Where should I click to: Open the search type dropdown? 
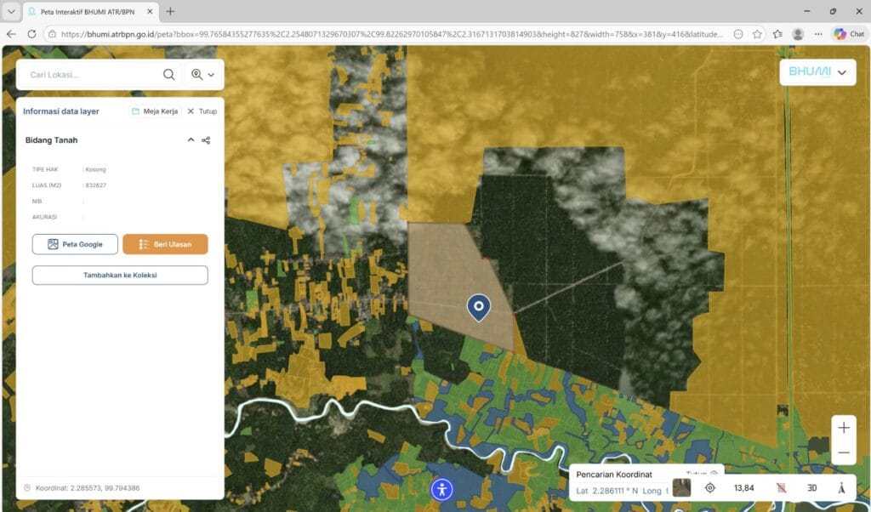(x=203, y=75)
